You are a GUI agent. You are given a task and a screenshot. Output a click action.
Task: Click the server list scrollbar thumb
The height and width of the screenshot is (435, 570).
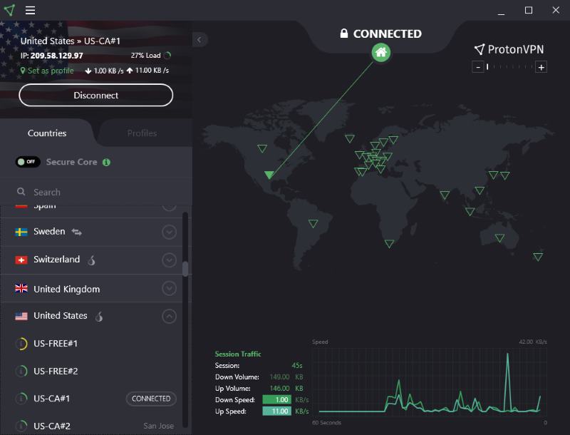[185, 269]
